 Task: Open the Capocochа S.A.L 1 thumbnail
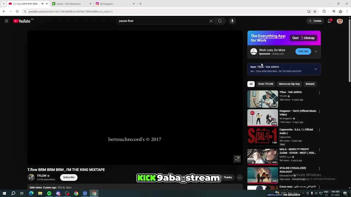tap(263, 136)
